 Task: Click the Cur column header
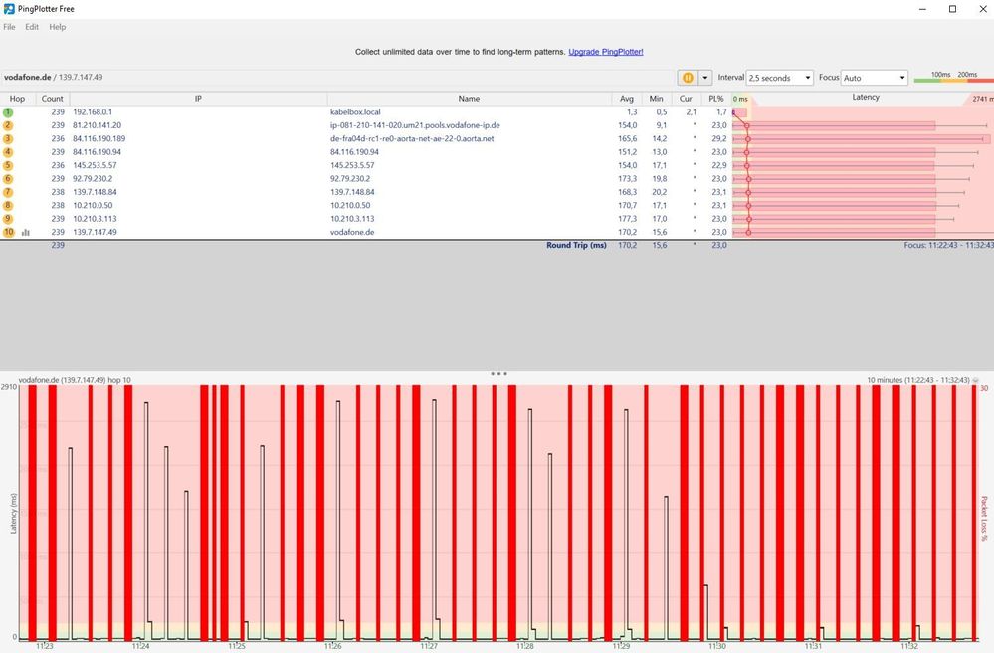(x=686, y=99)
